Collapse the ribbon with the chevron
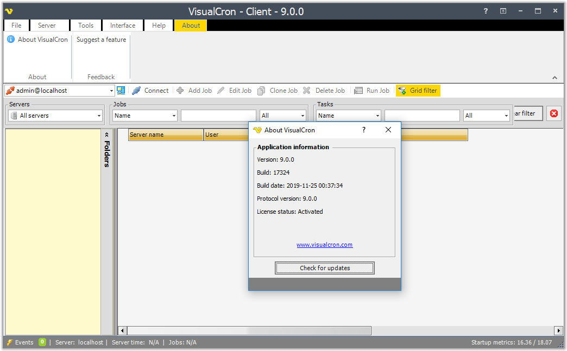Viewport: 567px width, 351px height. click(555, 78)
